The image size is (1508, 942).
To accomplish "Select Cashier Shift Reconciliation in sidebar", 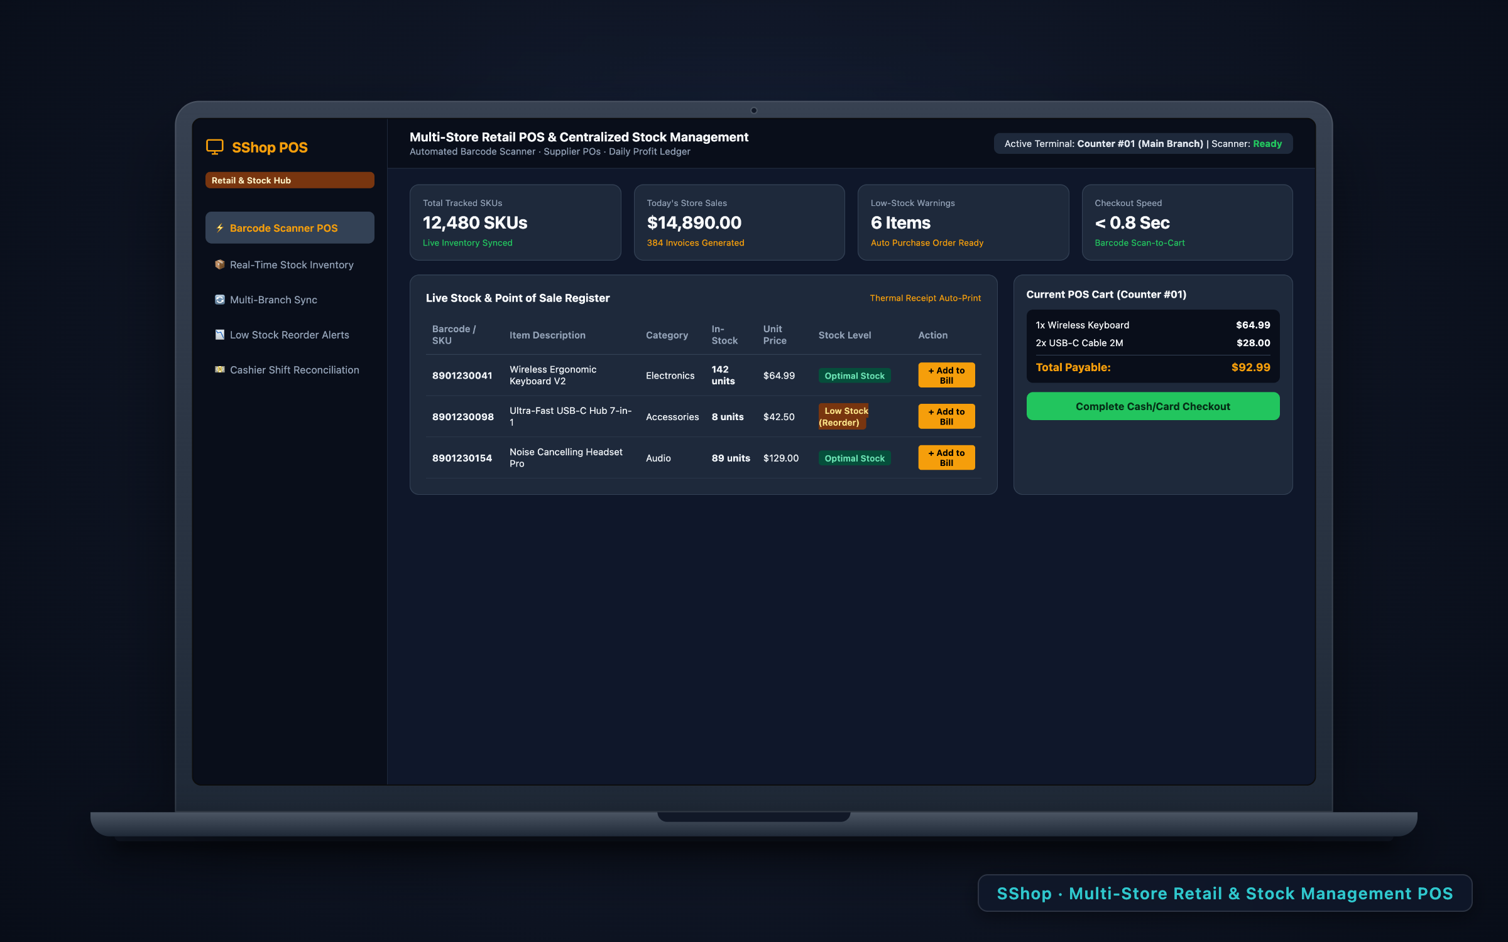I will [x=290, y=370].
